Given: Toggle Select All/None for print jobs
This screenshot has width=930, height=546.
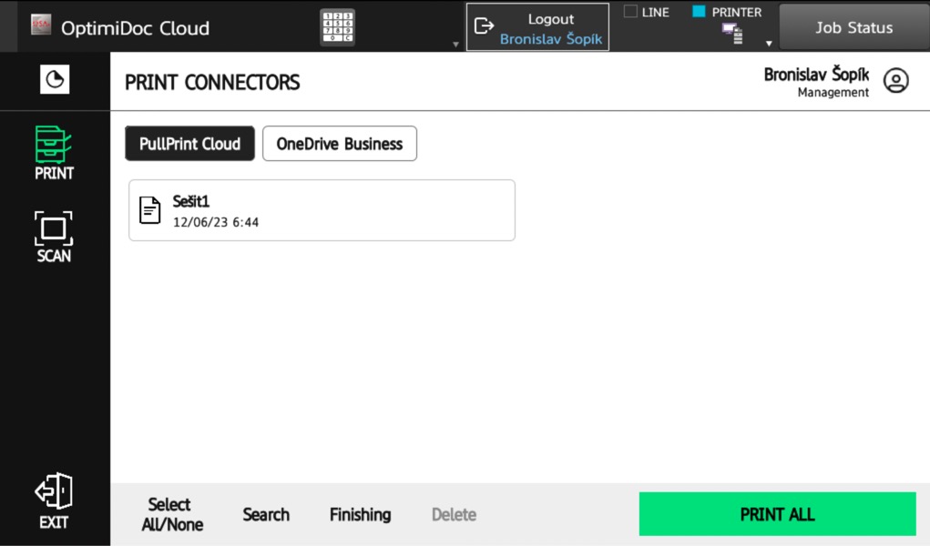Looking at the screenshot, I should [x=172, y=514].
